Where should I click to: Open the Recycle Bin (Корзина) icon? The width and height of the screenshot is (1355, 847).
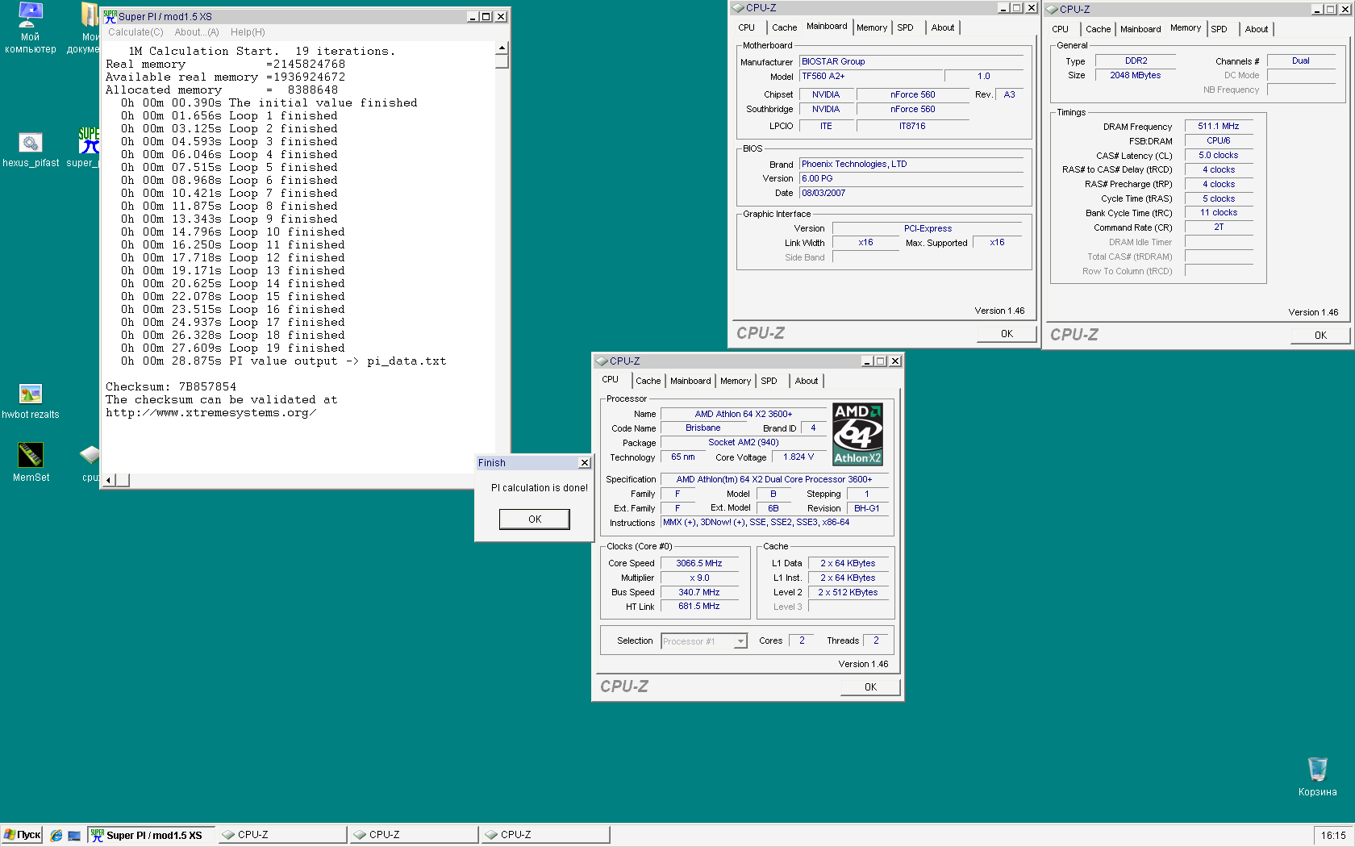(x=1317, y=769)
